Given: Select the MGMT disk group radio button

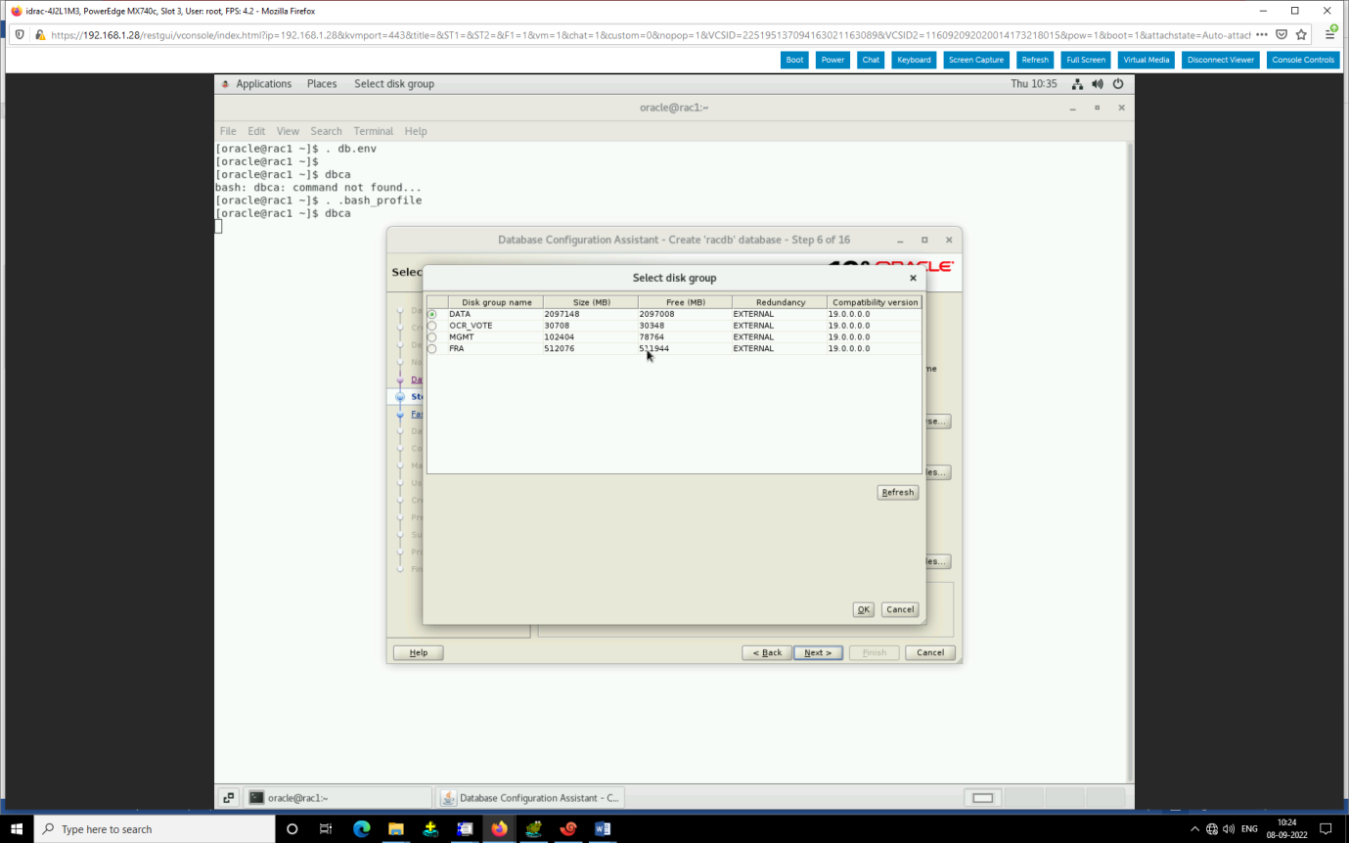Looking at the screenshot, I should tap(432, 337).
